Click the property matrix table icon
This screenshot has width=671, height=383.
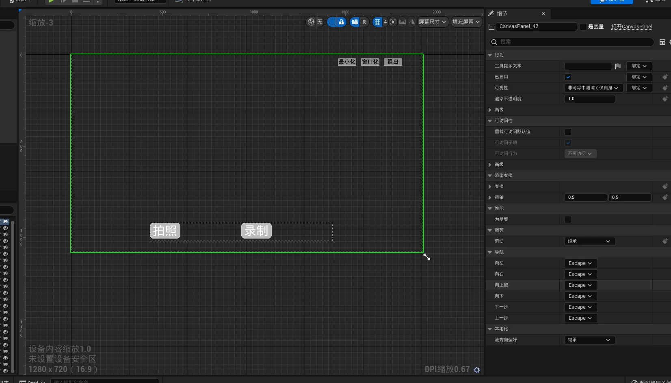pyautogui.click(x=662, y=42)
